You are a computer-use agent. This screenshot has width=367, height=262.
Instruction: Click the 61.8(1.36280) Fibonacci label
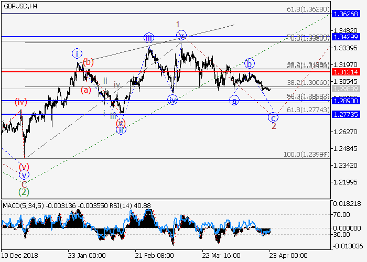point(308,9)
